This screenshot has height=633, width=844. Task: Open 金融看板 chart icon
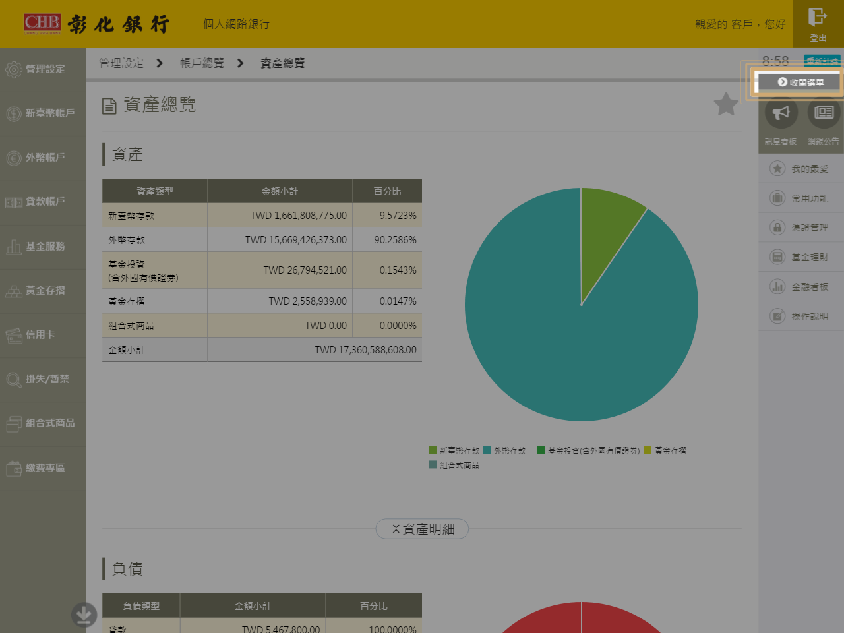point(777,287)
